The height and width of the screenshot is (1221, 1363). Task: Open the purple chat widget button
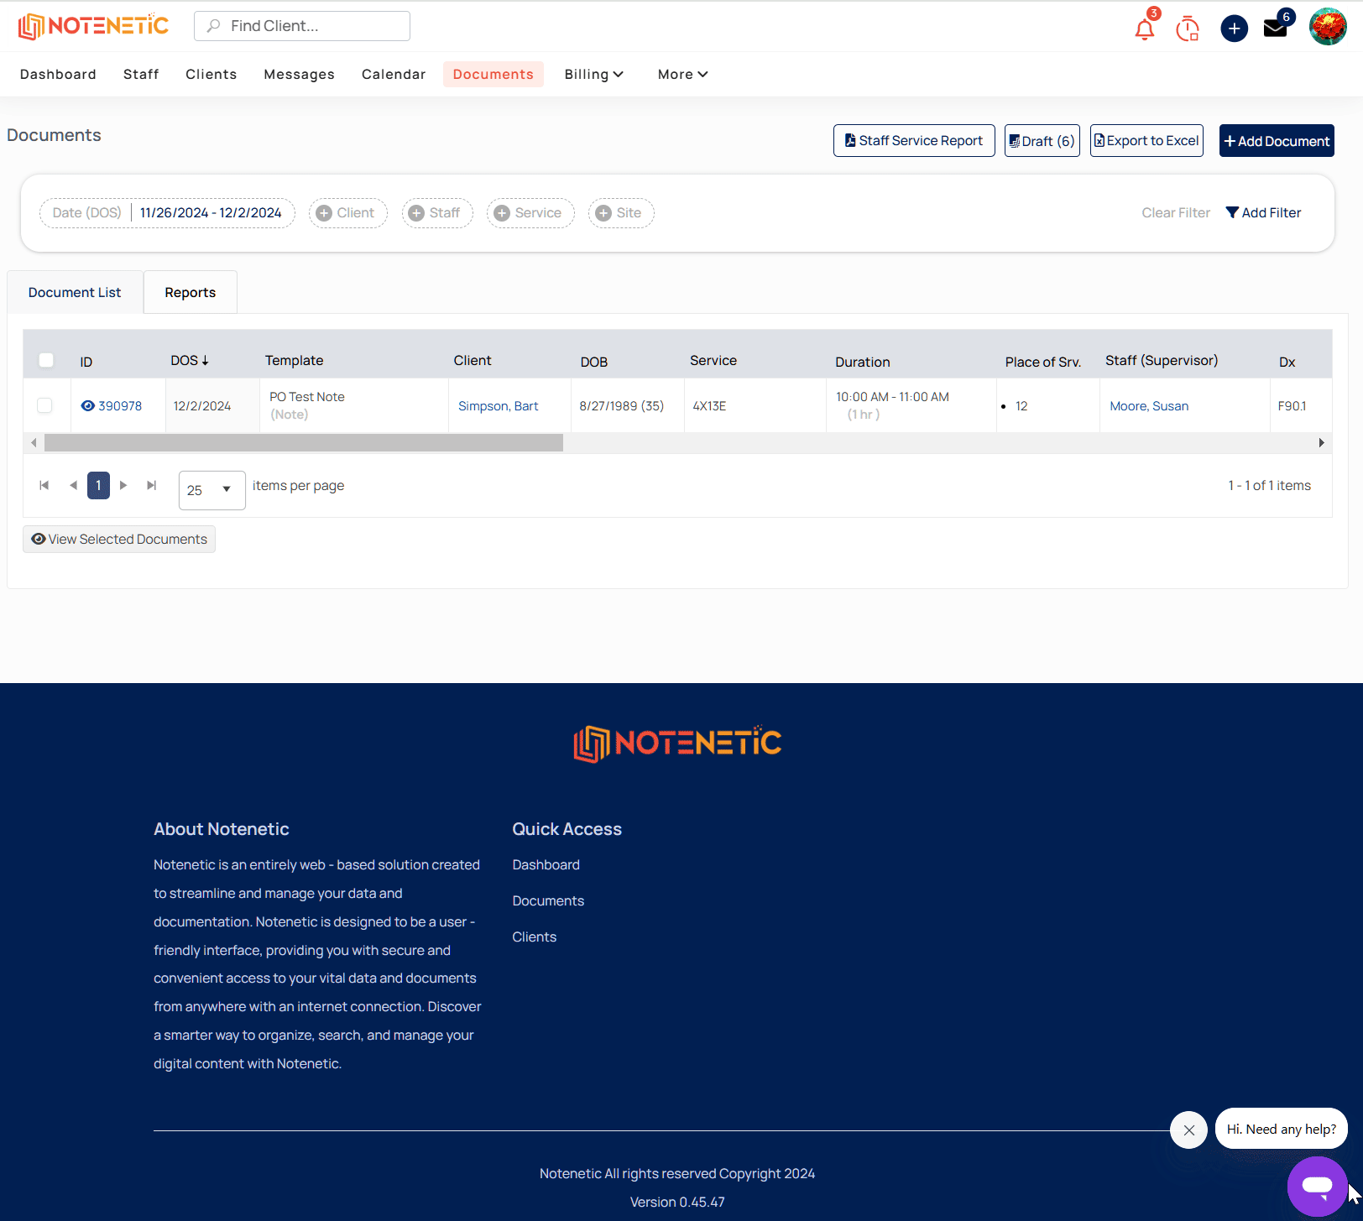click(x=1317, y=1186)
